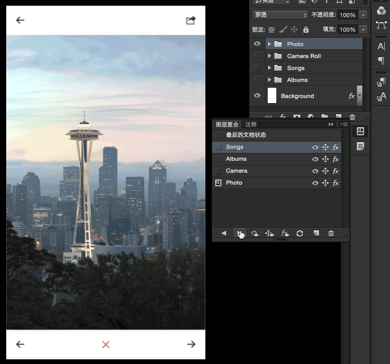
Task: Click the share icon in the mockup header
Action: click(191, 20)
